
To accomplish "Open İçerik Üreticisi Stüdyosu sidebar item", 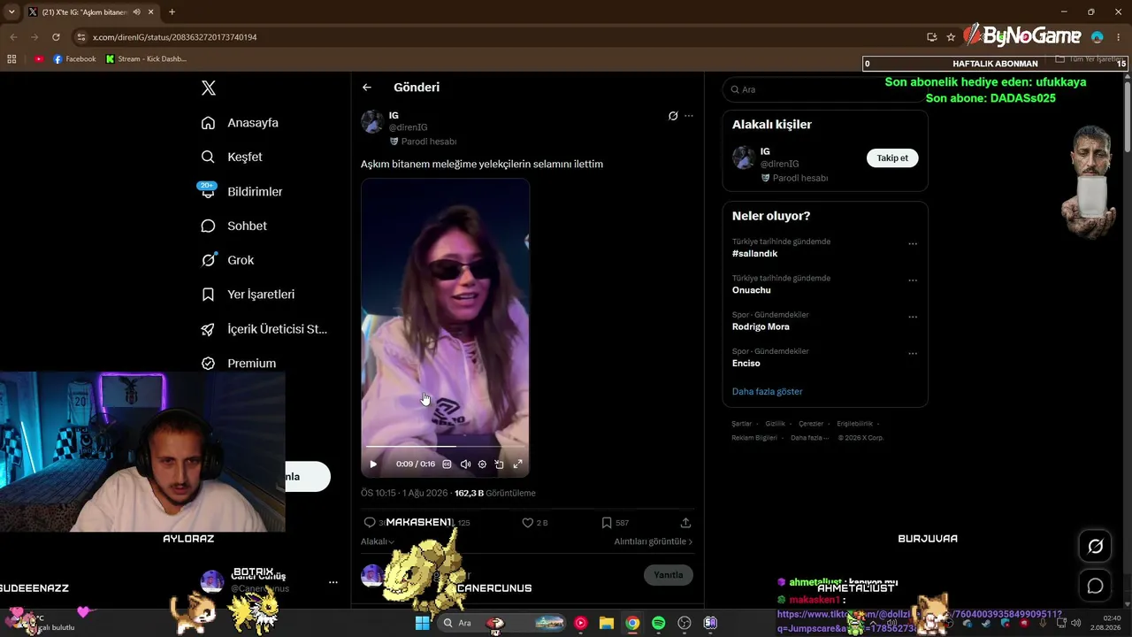I will tap(264, 329).
